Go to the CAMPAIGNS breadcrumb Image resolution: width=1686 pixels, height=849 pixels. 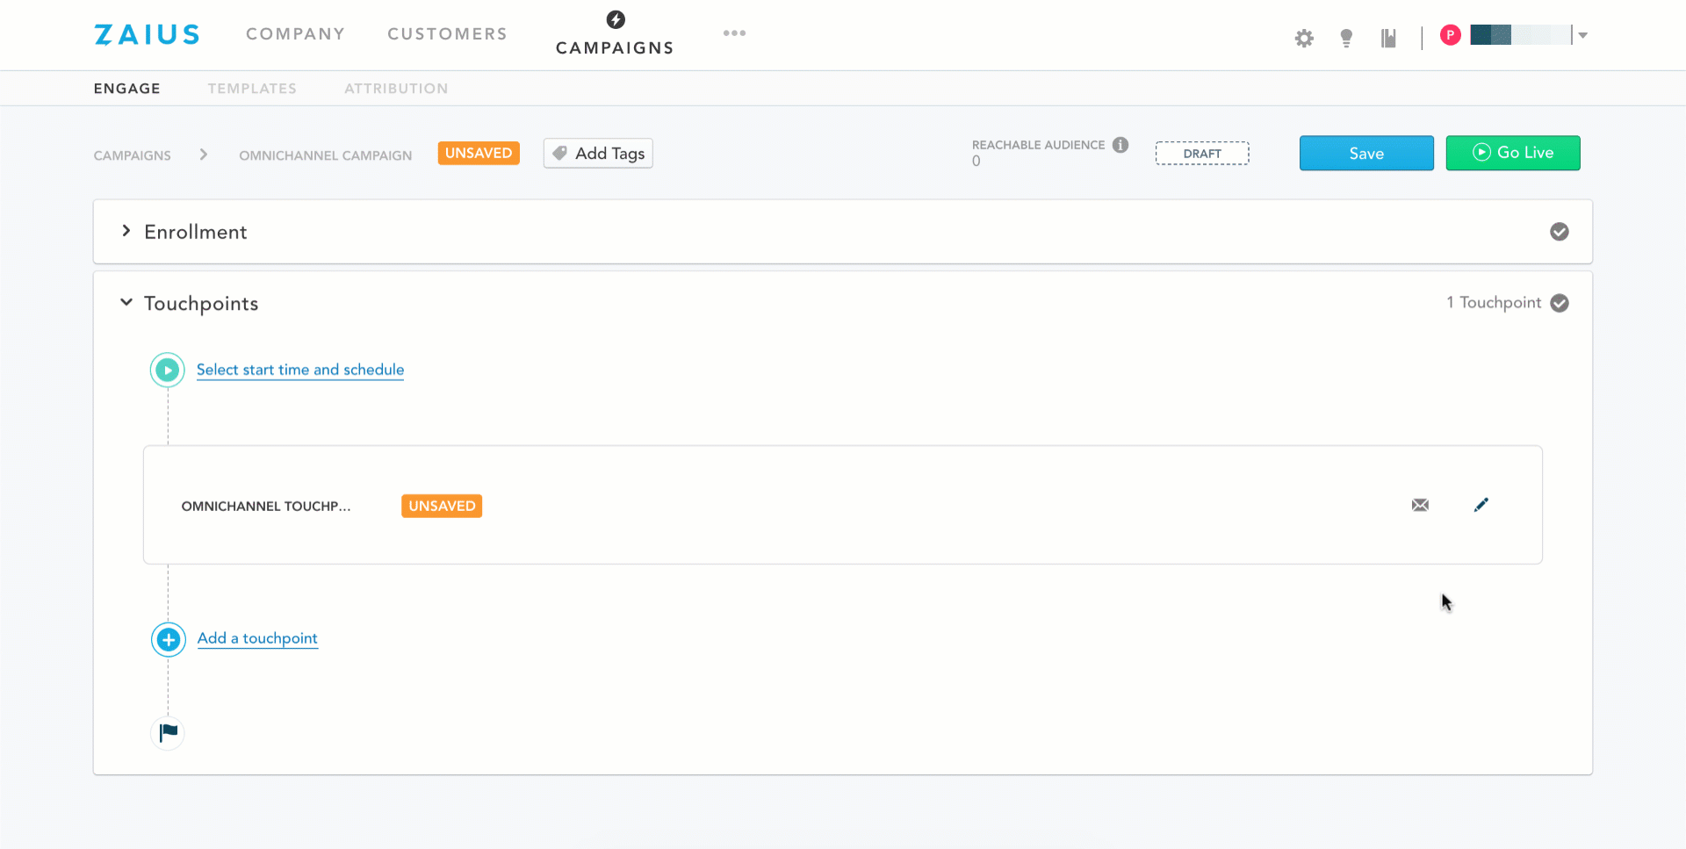[x=133, y=155]
